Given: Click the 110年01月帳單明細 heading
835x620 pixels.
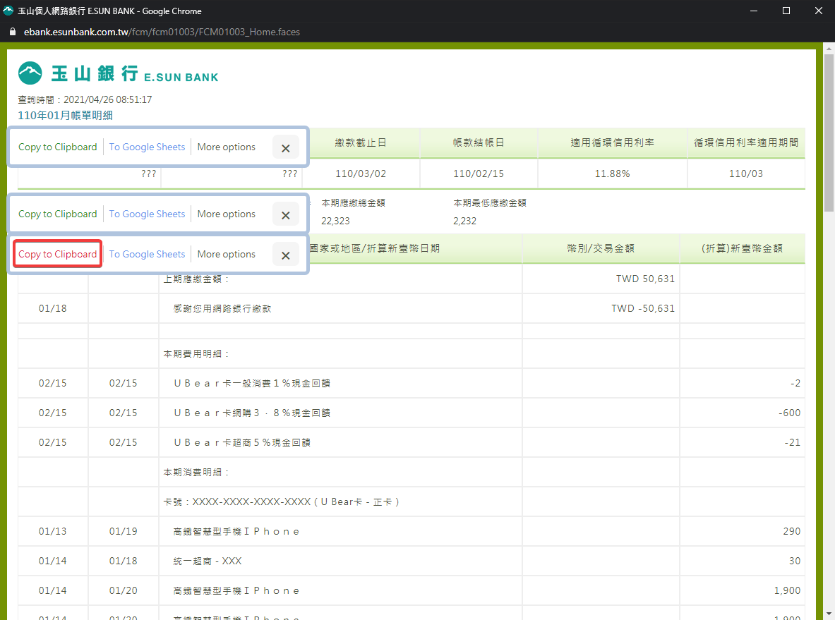Looking at the screenshot, I should pyautogui.click(x=65, y=116).
